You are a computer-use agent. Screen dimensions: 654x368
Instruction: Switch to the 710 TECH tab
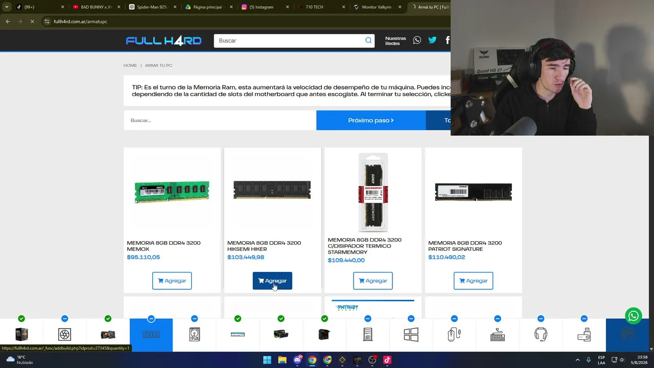pyautogui.click(x=320, y=7)
